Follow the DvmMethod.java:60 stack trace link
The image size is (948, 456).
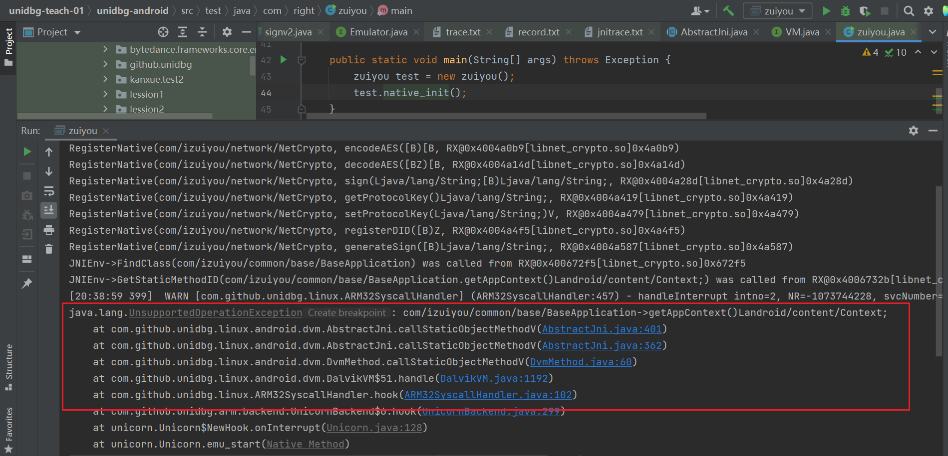coord(581,362)
